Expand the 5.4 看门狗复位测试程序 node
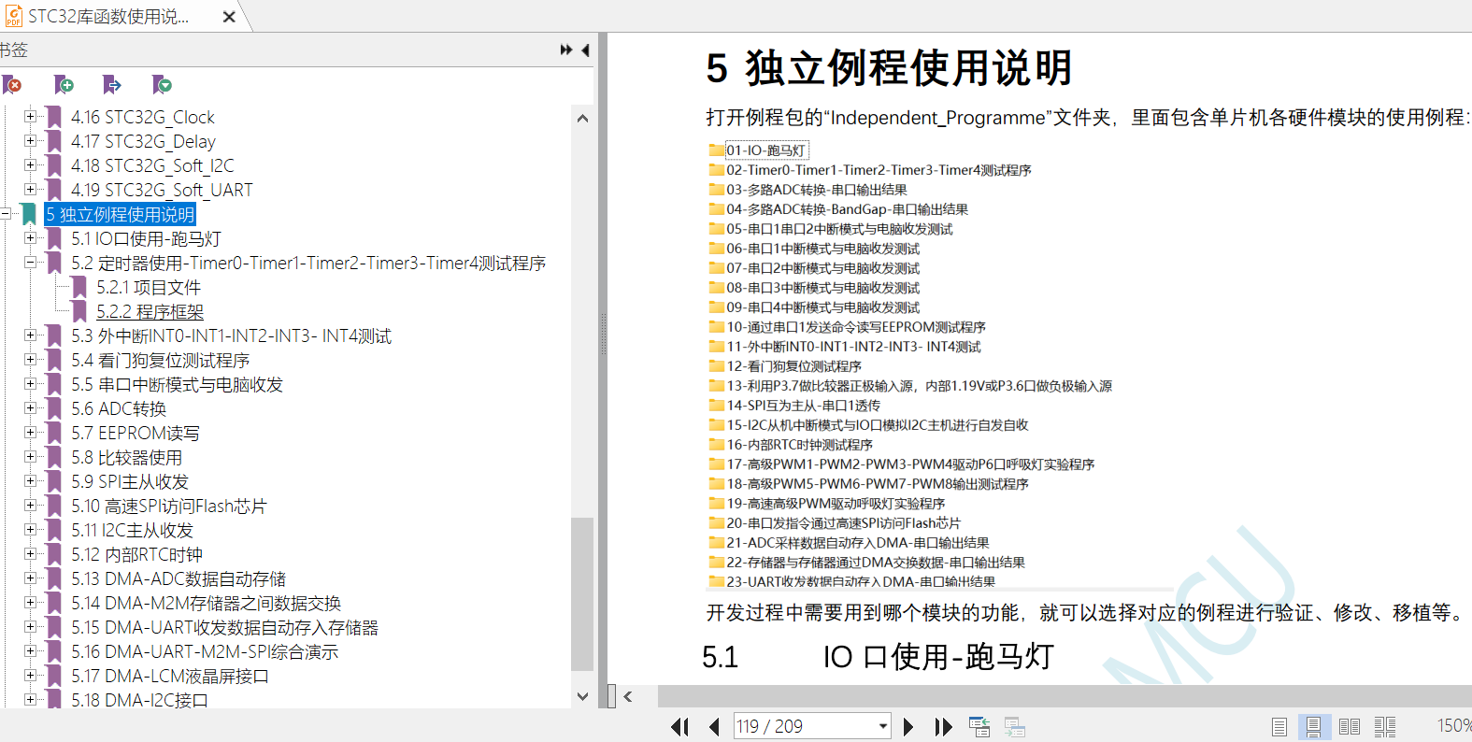1472x742 pixels. tap(30, 360)
